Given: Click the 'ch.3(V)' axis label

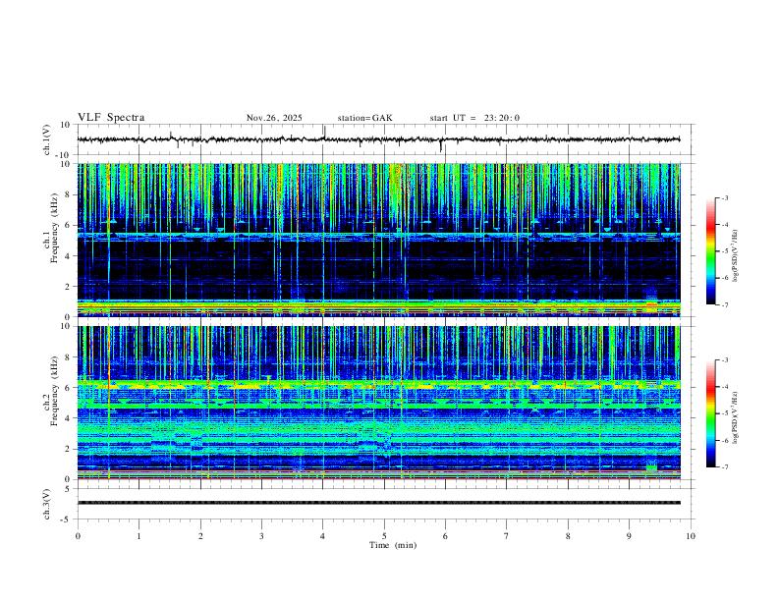Looking at the screenshot, I should tap(47, 504).
